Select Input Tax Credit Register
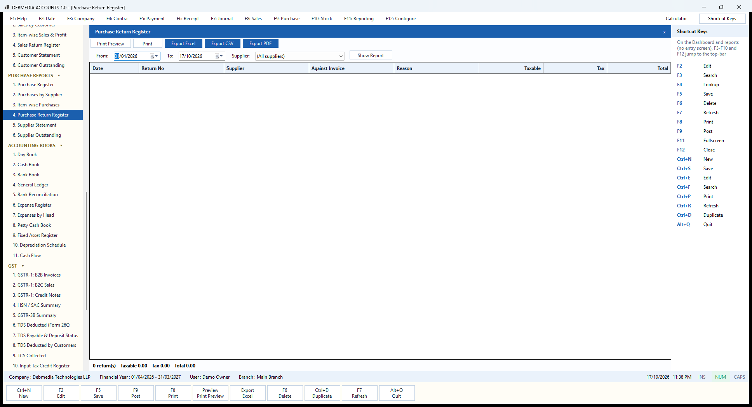This screenshot has height=407, width=752. [x=43, y=366]
